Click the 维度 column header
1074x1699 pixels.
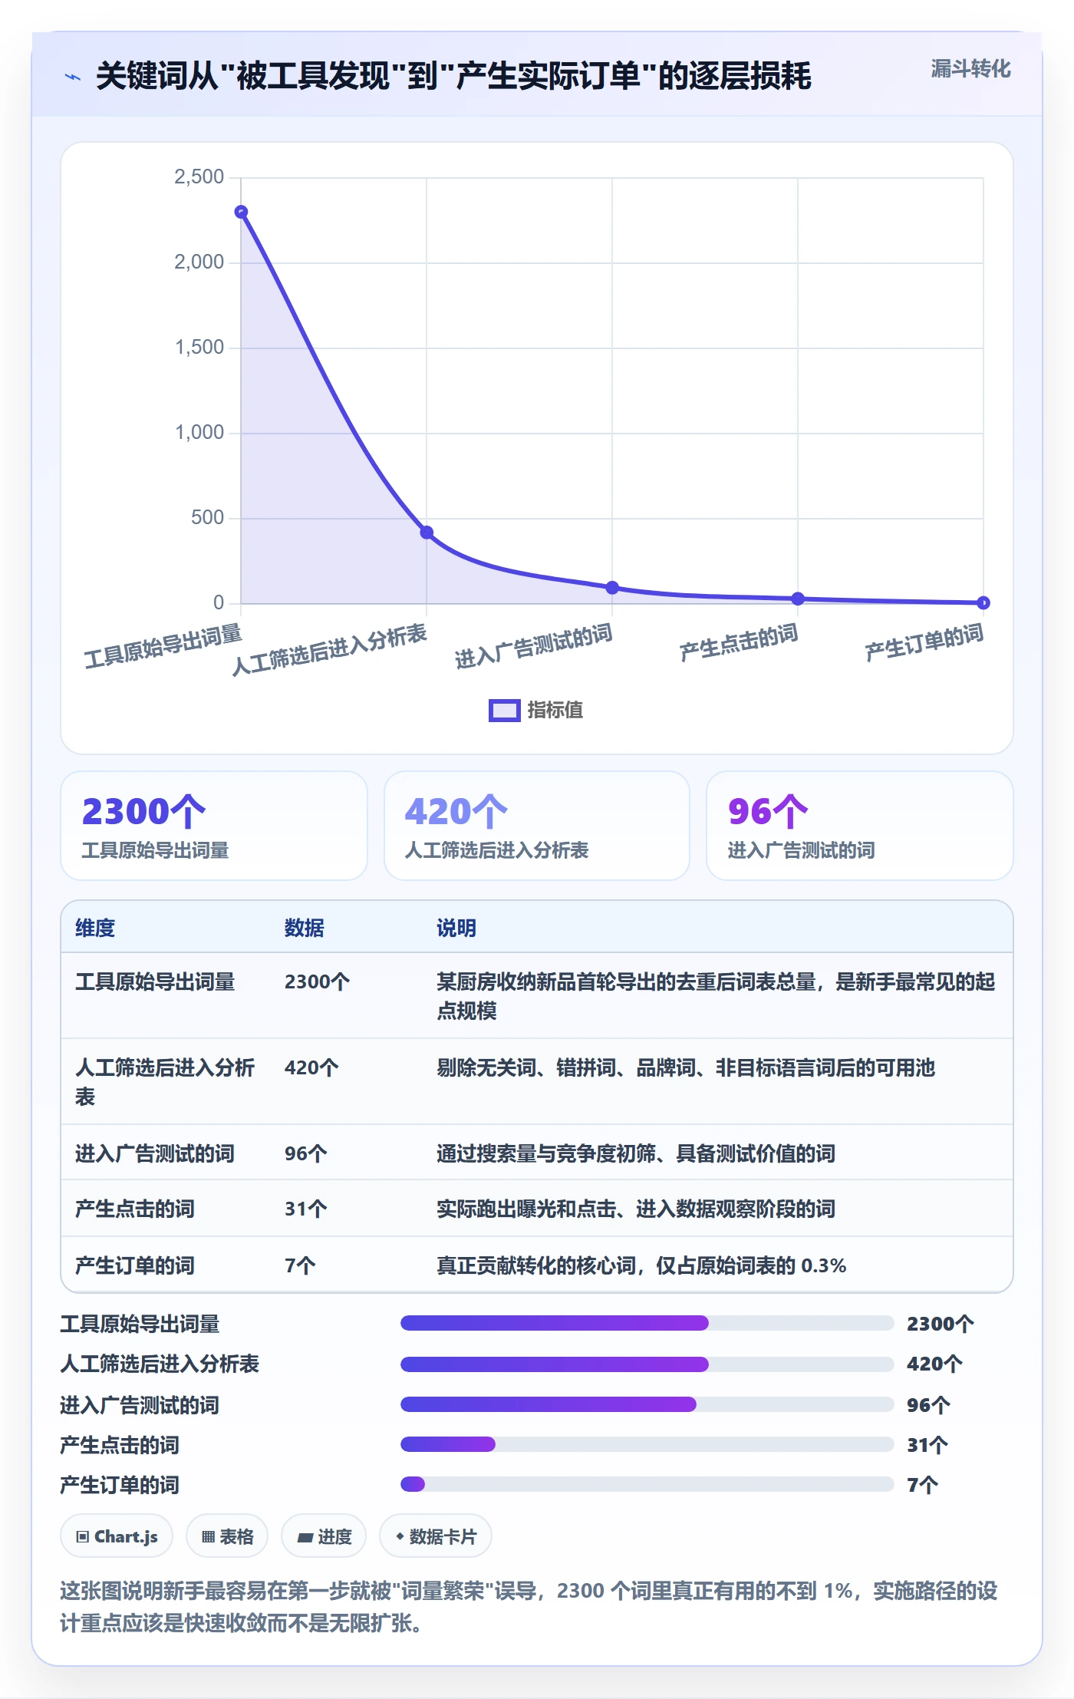[x=95, y=929]
